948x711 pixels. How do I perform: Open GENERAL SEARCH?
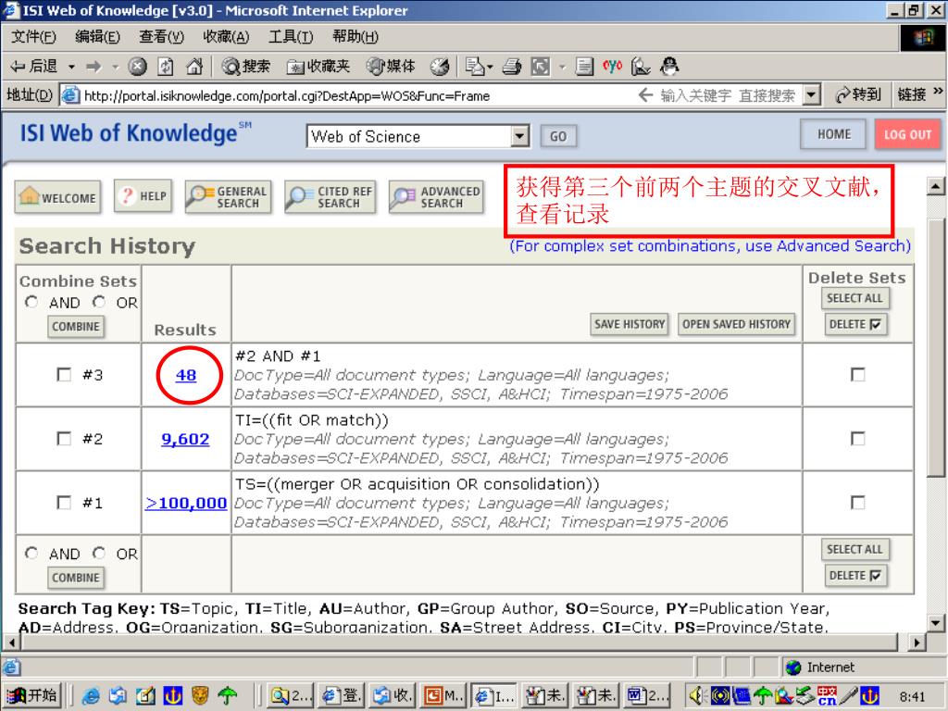[228, 197]
